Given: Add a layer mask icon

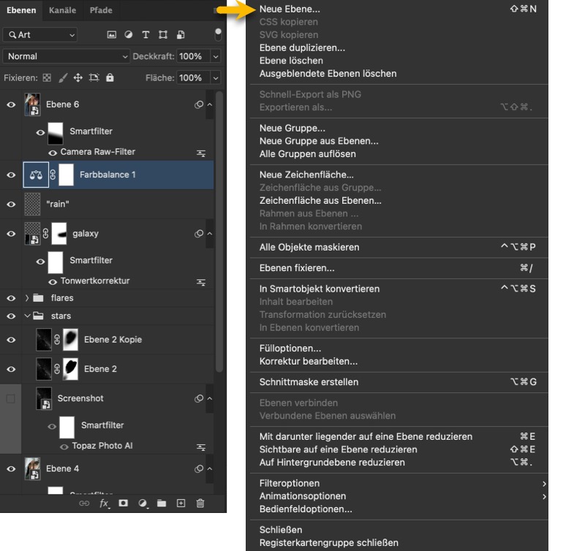Looking at the screenshot, I should point(123,503).
